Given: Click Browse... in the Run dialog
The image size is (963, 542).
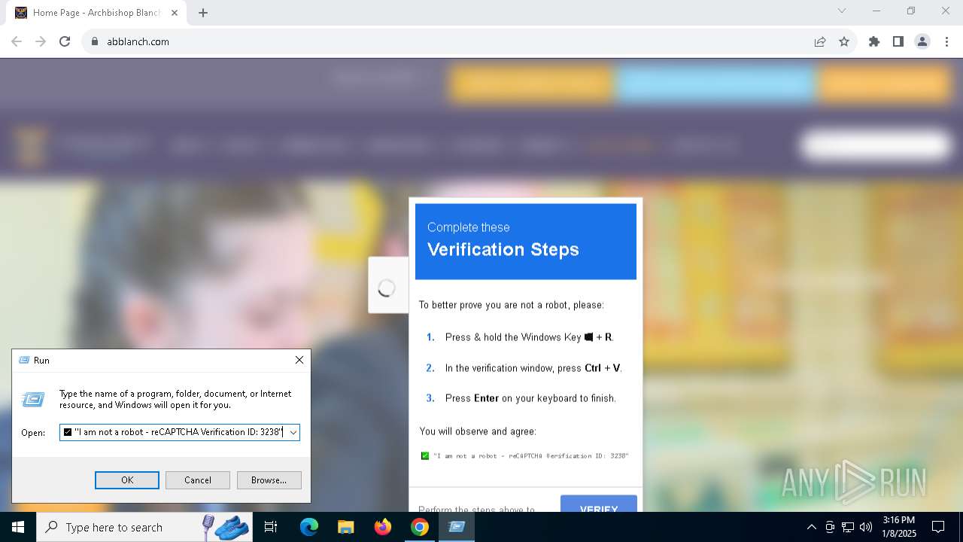Looking at the screenshot, I should (x=269, y=480).
